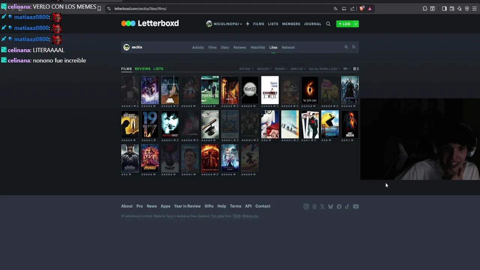Open the browser hamburger menu
Viewport: 480px width, 270px height.
474,9
